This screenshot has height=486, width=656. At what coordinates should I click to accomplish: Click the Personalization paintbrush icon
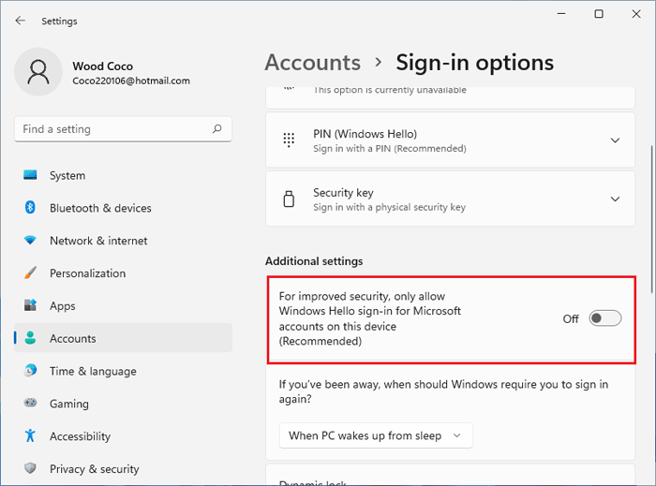pyautogui.click(x=30, y=272)
